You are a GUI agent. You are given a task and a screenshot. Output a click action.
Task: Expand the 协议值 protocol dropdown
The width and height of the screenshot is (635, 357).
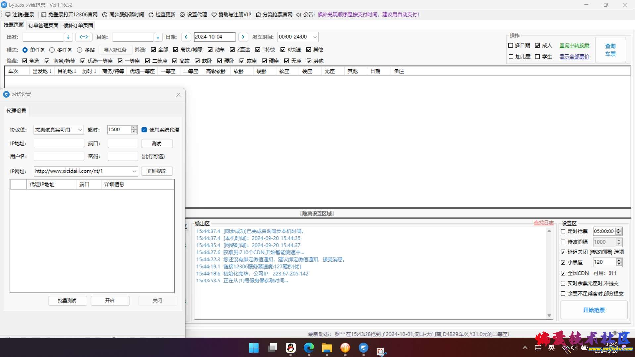pyautogui.click(x=80, y=130)
